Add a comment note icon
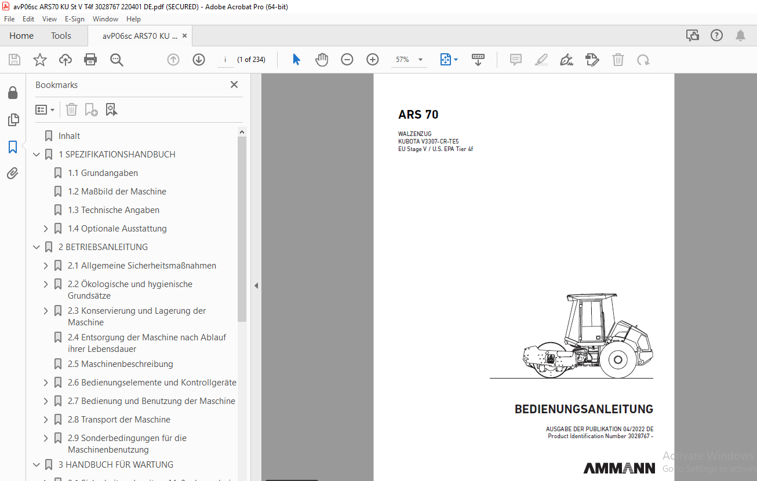This screenshot has height=481, width=757. point(516,60)
